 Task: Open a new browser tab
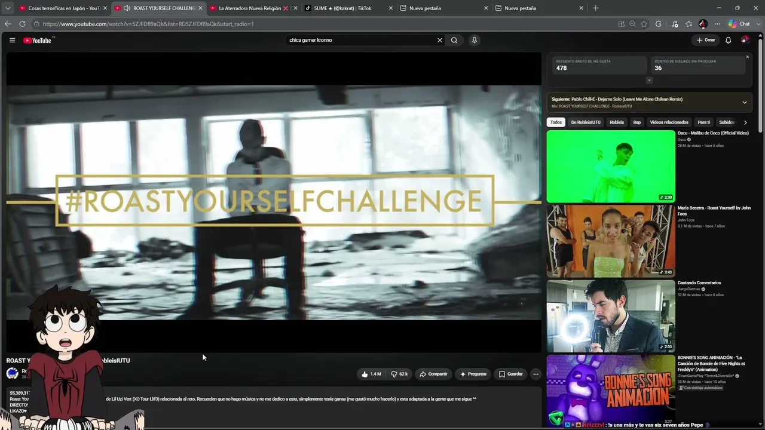click(595, 8)
